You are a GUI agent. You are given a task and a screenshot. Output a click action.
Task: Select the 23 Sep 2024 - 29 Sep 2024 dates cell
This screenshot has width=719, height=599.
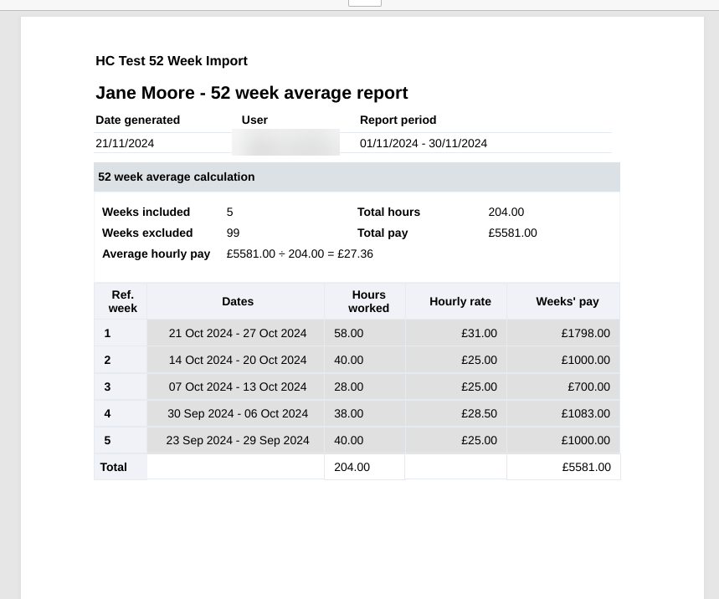pos(238,440)
